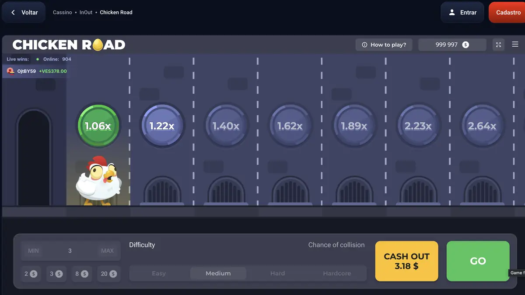Click the Chicken Road breadcrumb text
525x295 pixels.
pos(116,12)
